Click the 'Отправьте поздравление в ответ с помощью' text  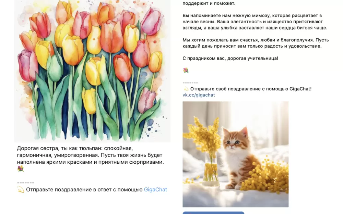pos(84,190)
